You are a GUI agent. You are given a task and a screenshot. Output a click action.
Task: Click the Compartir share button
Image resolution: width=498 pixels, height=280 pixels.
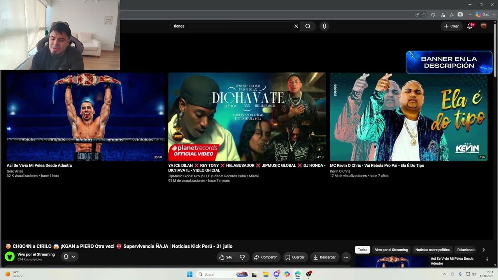pos(265,257)
